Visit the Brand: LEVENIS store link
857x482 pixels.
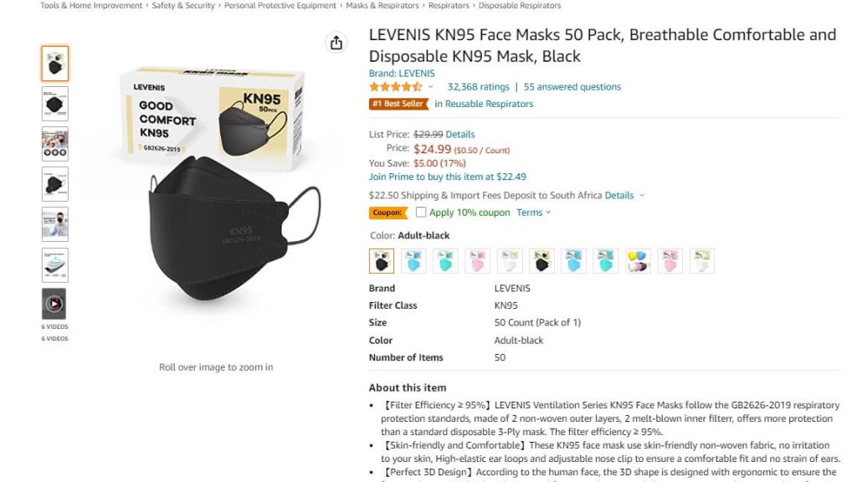click(x=402, y=73)
